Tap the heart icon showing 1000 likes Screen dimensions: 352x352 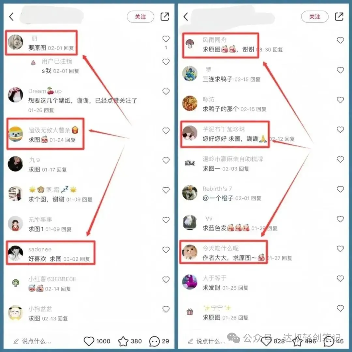click(x=89, y=341)
